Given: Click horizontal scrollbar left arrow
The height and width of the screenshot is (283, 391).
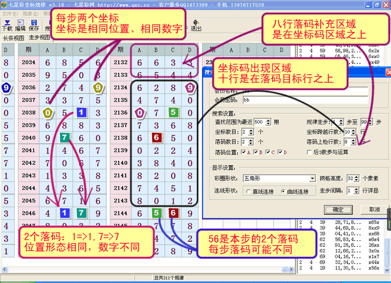Looking at the screenshot, I should tap(5, 269).
